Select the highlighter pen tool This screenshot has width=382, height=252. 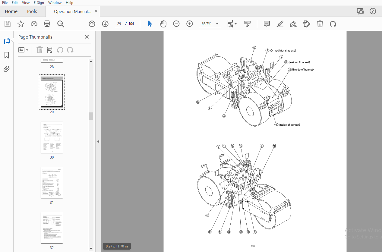click(280, 24)
